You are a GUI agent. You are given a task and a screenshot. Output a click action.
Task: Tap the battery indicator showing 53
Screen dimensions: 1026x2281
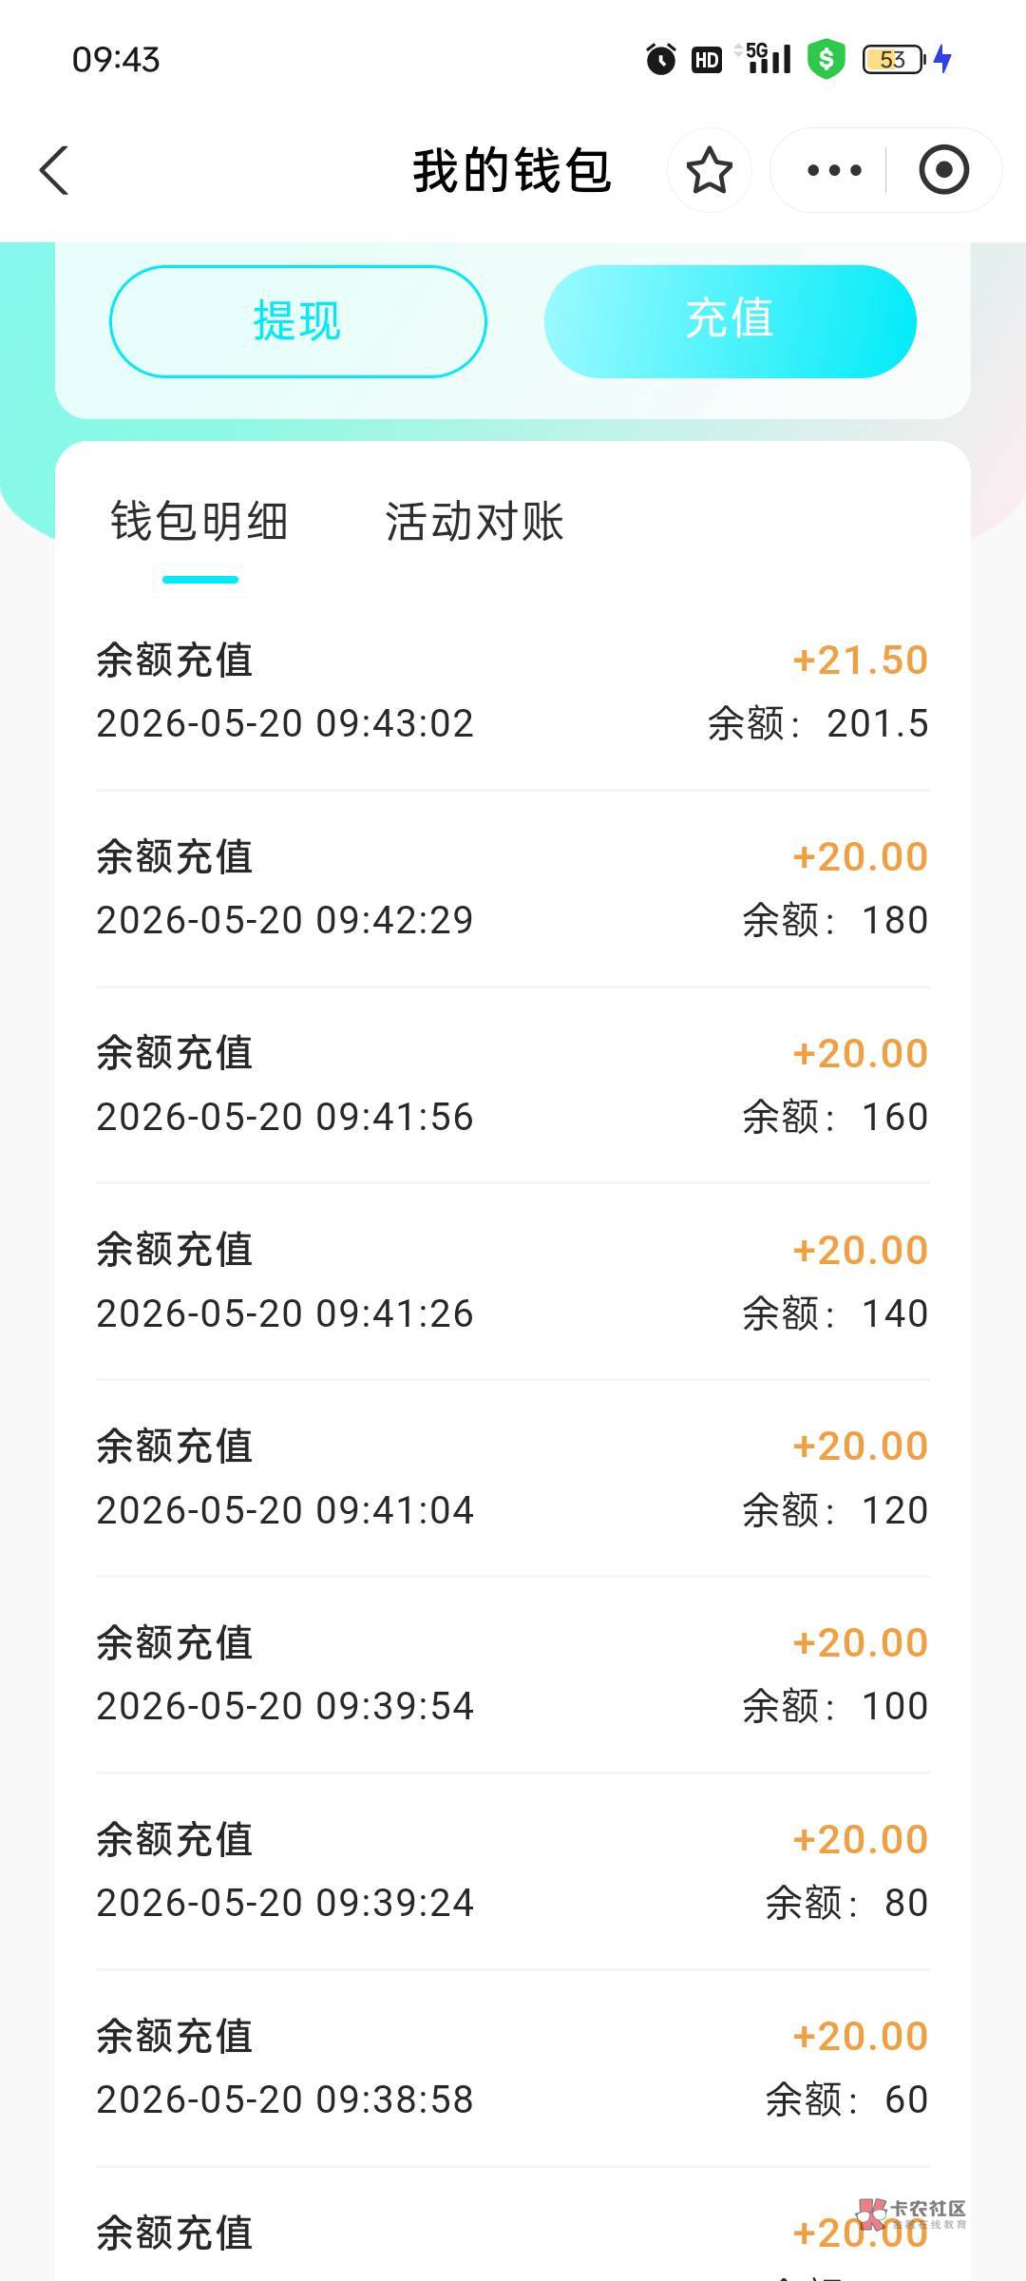pyautogui.click(x=893, y=60)
